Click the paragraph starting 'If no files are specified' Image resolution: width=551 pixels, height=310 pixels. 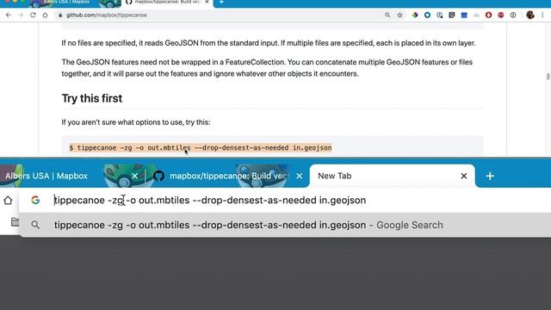tap(269, 43)
